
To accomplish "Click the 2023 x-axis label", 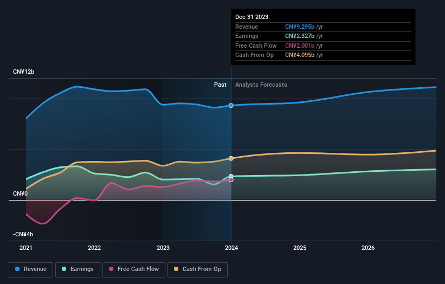I will [163, 248].
